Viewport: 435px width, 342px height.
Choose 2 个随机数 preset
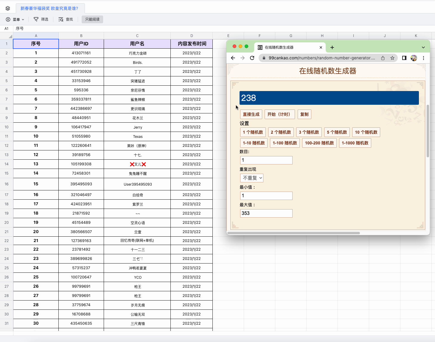(281, 132)
